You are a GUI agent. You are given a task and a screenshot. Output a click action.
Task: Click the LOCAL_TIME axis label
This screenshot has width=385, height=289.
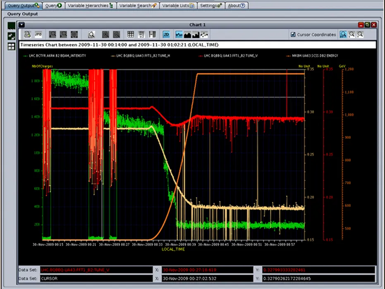pyautogui.click(x=173, y=249)
